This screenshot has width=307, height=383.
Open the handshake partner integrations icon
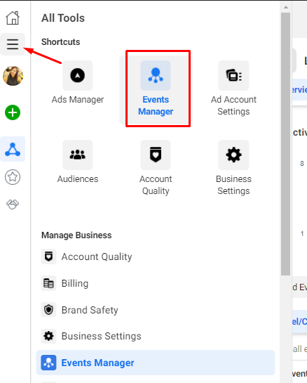point(13,205)
